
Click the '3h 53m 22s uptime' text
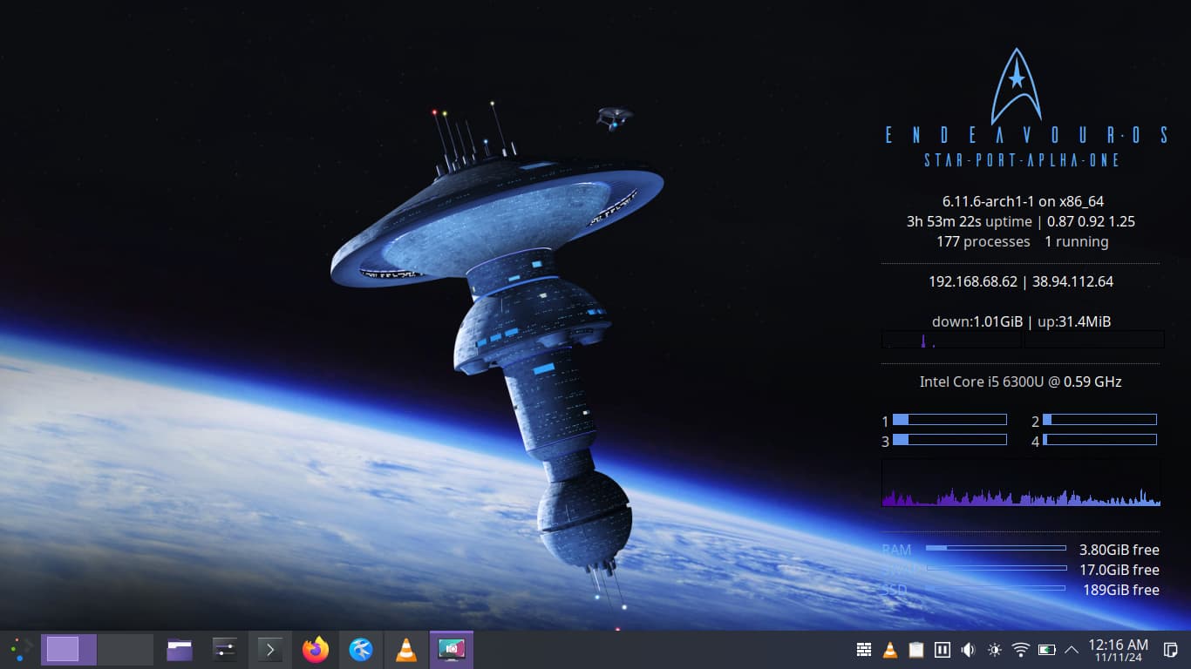(x=970, y=221)
